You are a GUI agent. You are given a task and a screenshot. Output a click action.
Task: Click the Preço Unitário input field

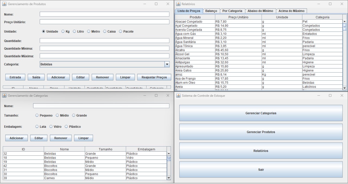105,22
